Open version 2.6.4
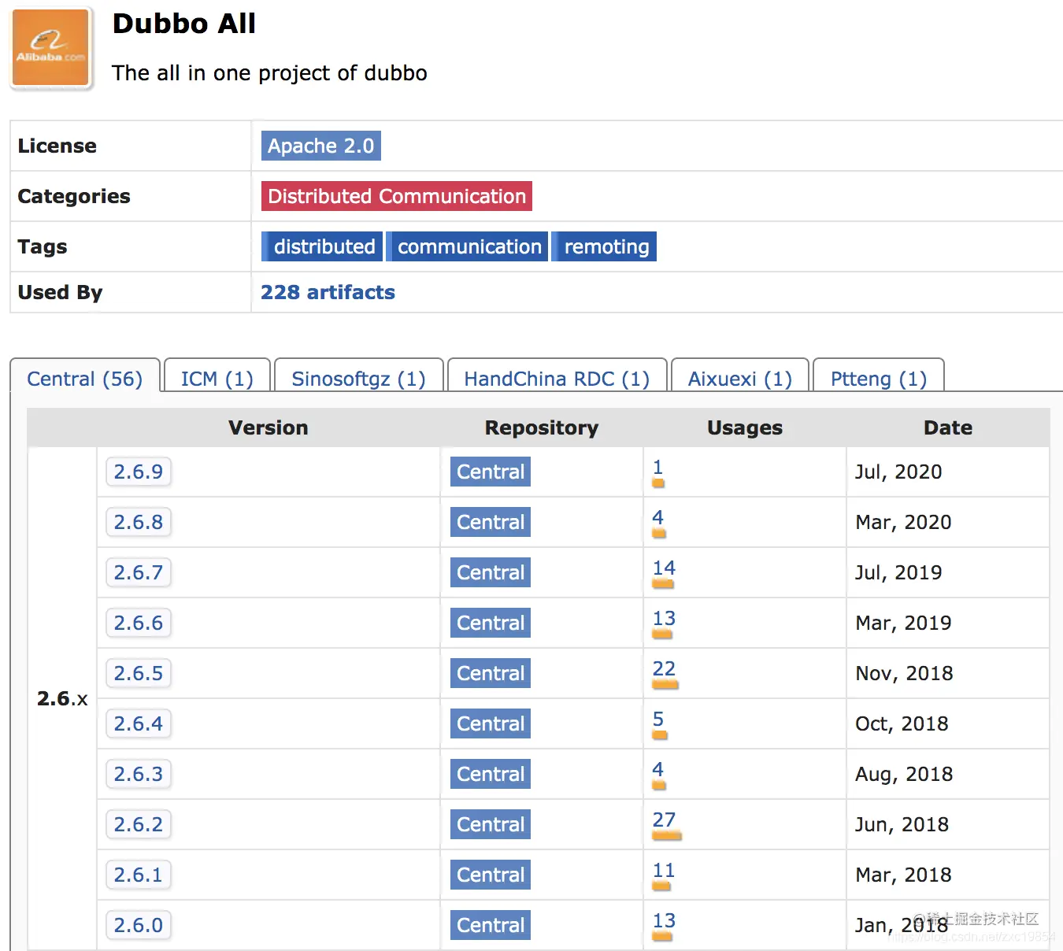1063x951 pixels. pyautogui.click(x=139, y=723)
